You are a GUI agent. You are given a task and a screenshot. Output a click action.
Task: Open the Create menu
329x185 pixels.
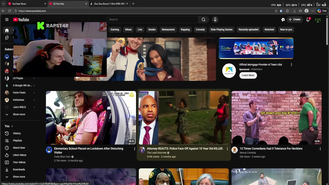[x=294, y=20]
